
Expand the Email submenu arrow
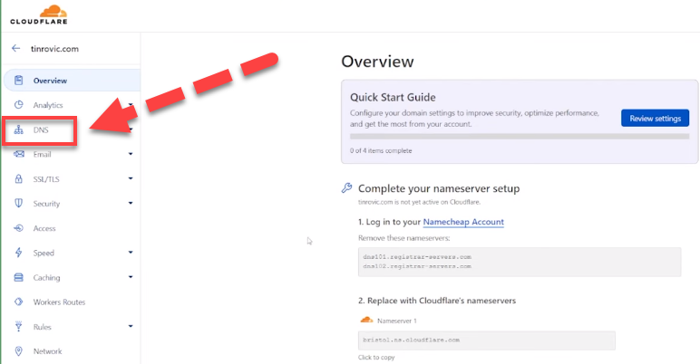click(x=131, y=154)
